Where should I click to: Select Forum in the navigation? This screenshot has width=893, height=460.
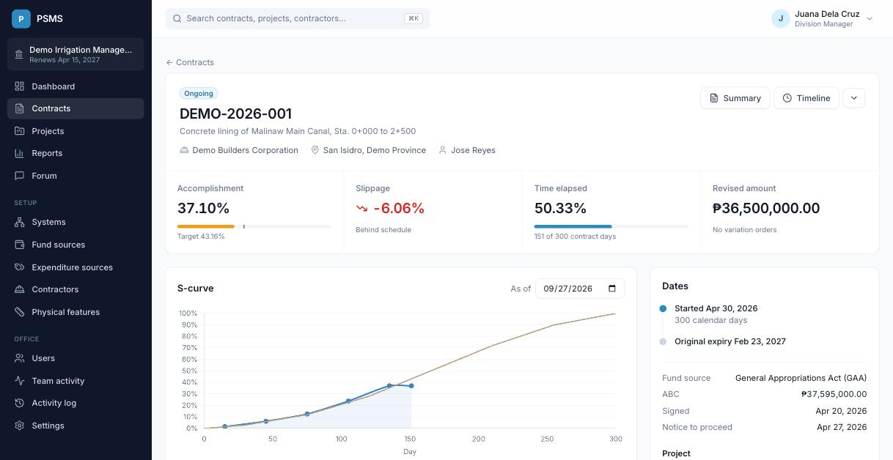[76, 176]
